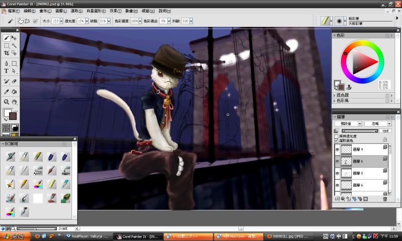Select the Layer Adjuster tool
This screenshot has height=241, width=402.
[14, 38]
